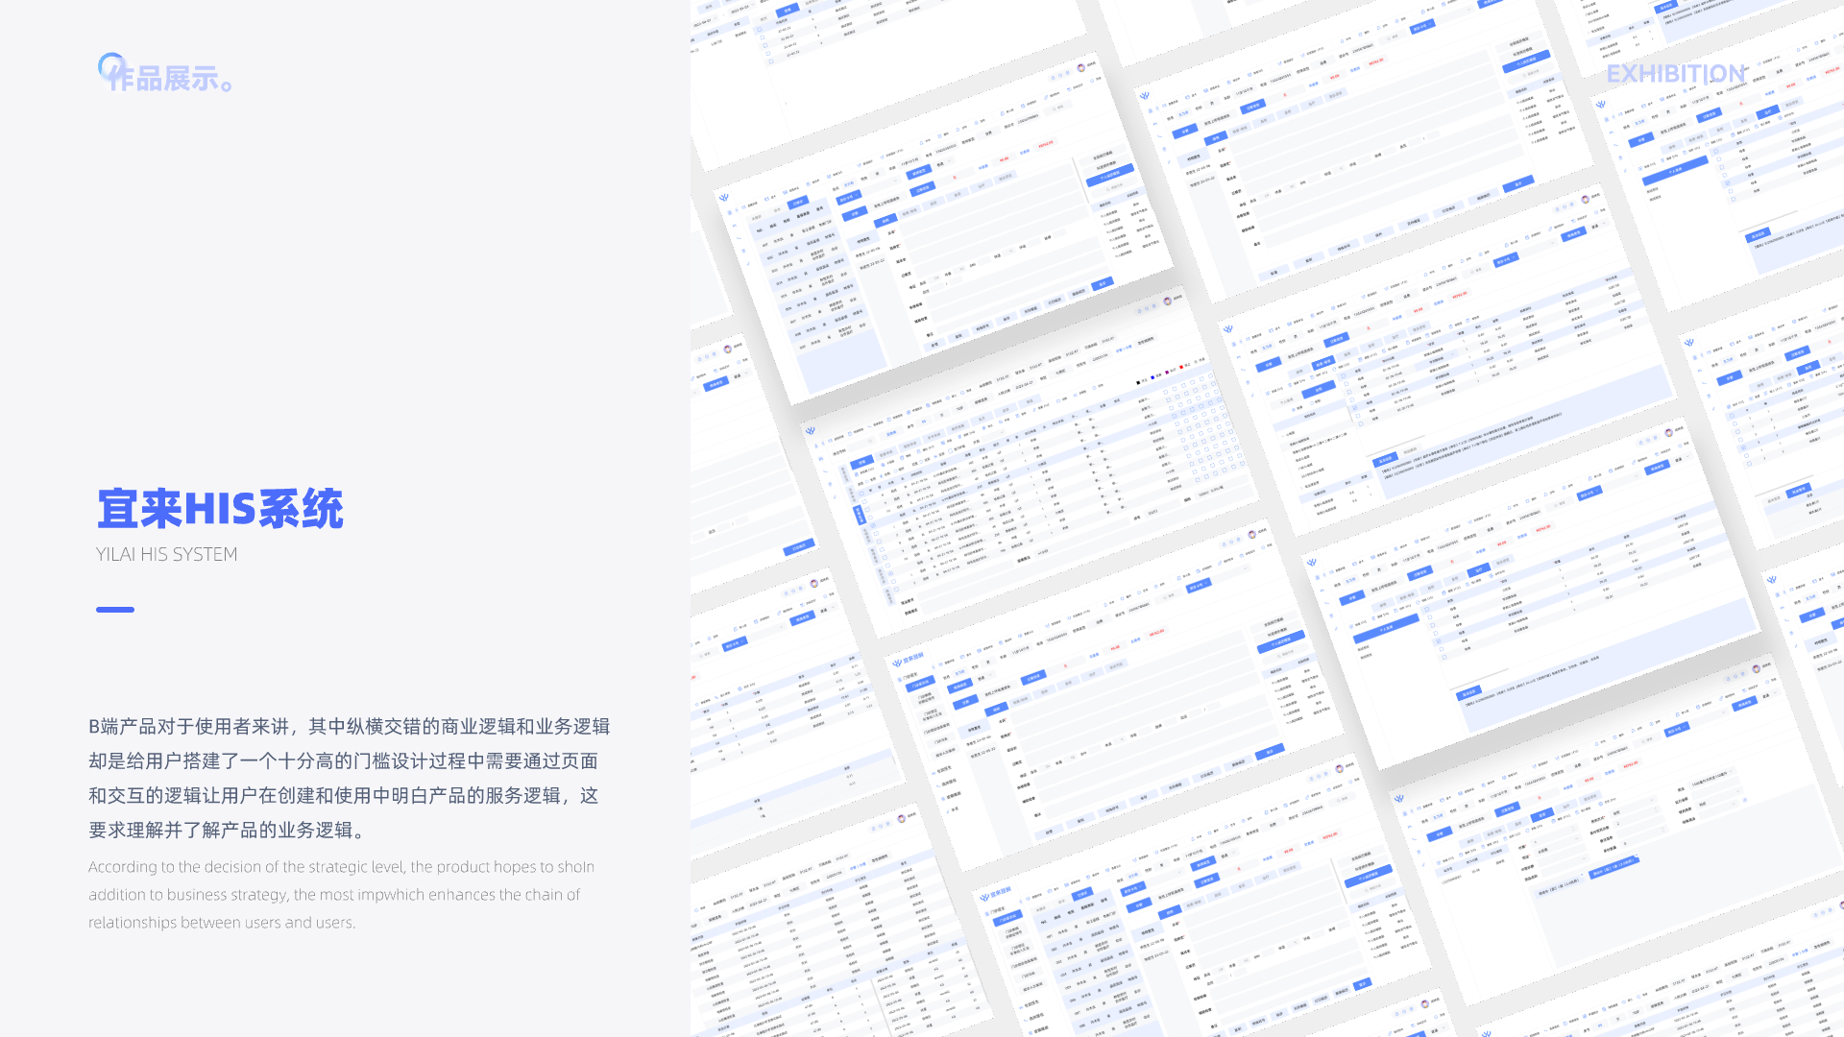Click the blue legend square in the grid mockup
The image size is (1844, 1037).
coord(1152,377)
